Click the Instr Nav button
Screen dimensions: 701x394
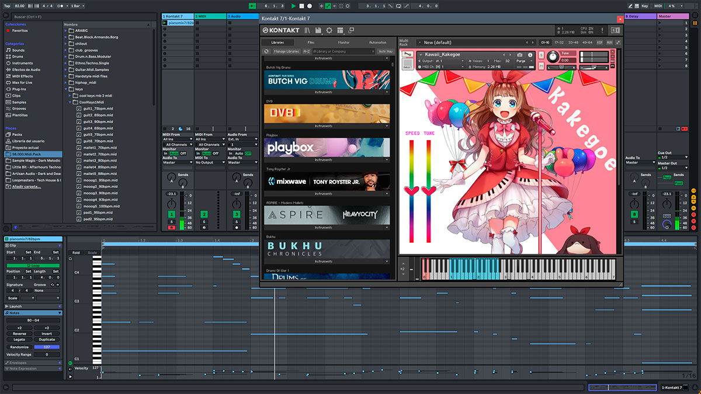[x=386, y=51]
